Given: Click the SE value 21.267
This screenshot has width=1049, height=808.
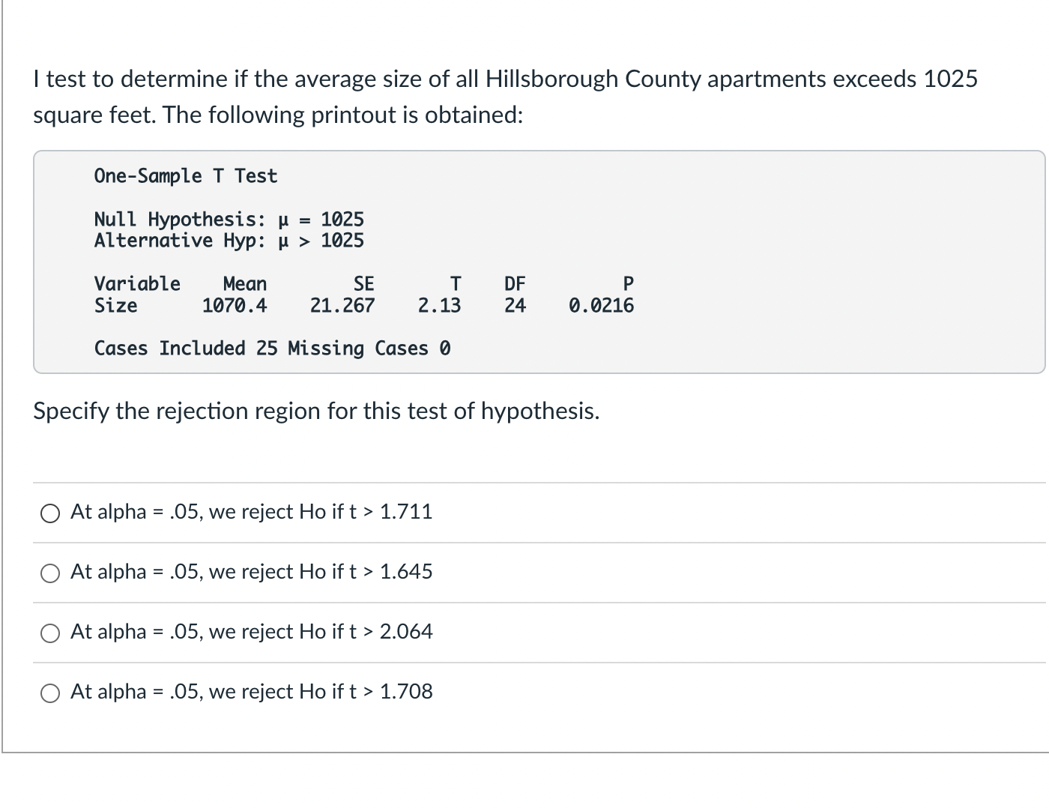Looking at the screenshot, I should click(x=342, y=305).
